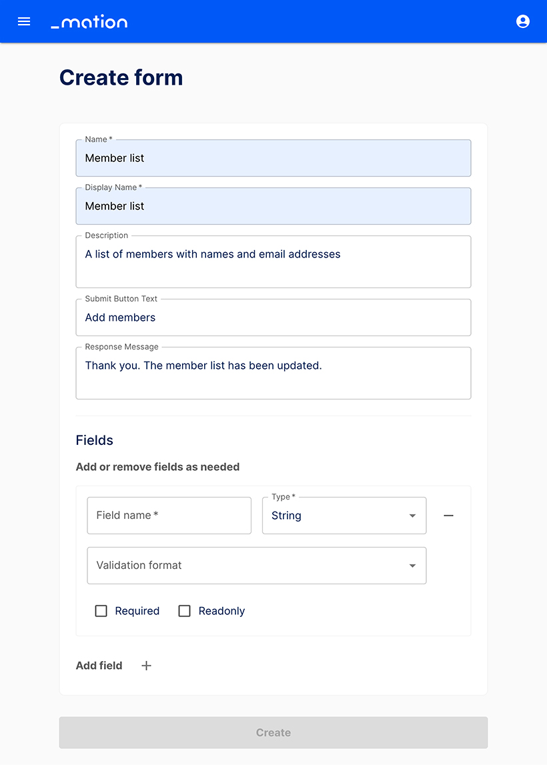This screenshot has width=547, height=765.
Task: Open the hamburger navigation menu
Action: click(x=24, y=21)
